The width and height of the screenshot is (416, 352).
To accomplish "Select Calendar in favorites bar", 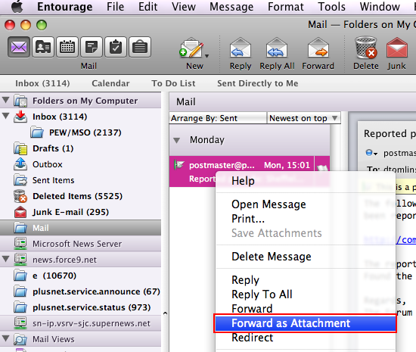I will coord(110,83).
